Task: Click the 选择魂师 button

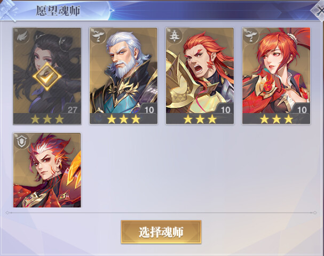Action: [x=161, y=232]
